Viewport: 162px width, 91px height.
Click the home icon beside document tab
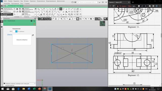coord(2,6)
